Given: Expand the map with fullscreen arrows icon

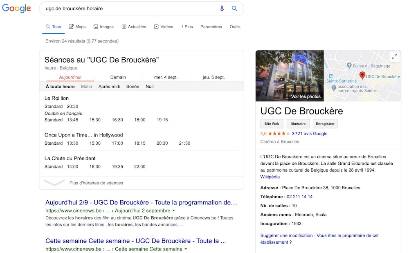Looking at the screenshot, I should (x=394, y=56).
